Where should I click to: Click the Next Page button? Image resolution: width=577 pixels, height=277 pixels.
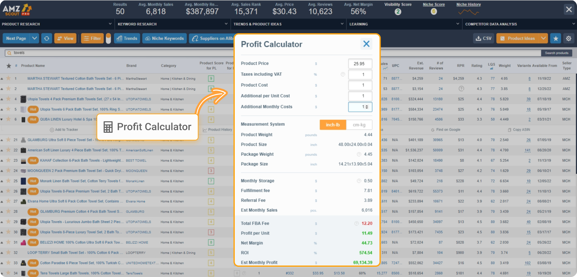(x=16, y=38)
